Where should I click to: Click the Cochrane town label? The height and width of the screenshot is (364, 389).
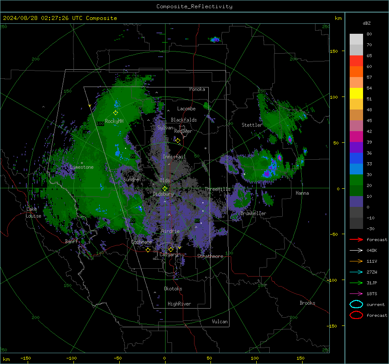click(x=141, y=242)
